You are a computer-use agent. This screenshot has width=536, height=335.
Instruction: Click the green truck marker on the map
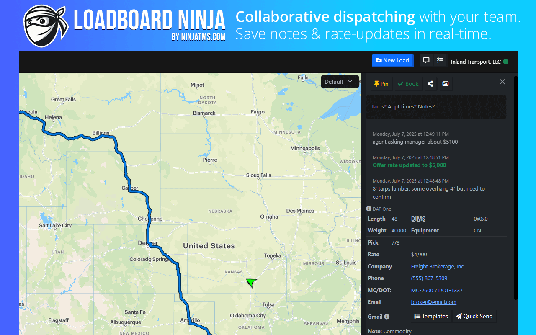click(x=251, y=283)
